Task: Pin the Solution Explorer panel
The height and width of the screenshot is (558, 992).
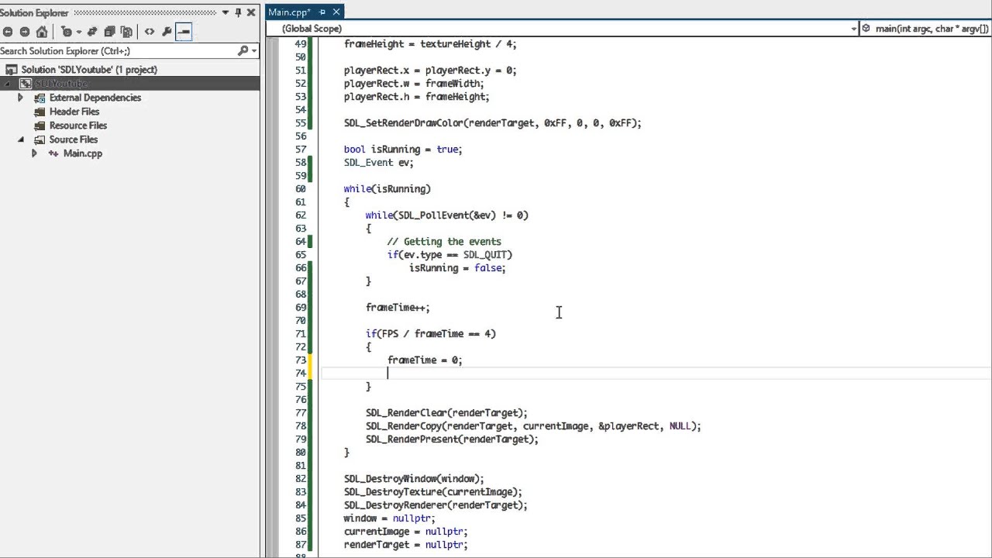Action: pos(238,12)
